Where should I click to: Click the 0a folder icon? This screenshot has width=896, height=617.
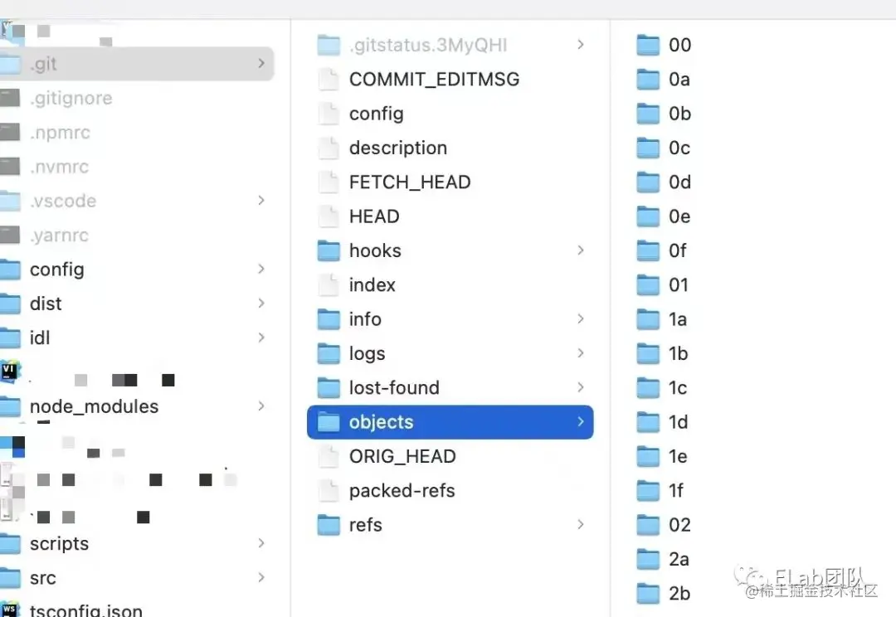pyautogui.click(x=648, y=80)
